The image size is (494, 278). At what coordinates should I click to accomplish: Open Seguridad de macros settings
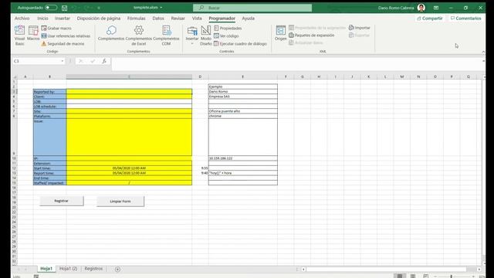click(x=63, y=44)
